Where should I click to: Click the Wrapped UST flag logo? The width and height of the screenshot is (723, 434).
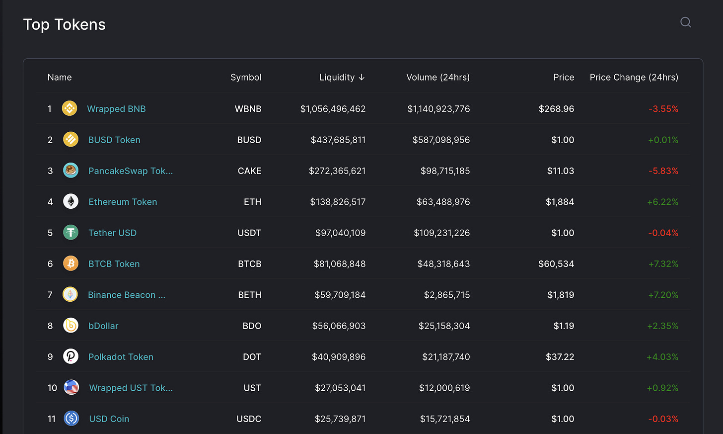tap(72, 387)
